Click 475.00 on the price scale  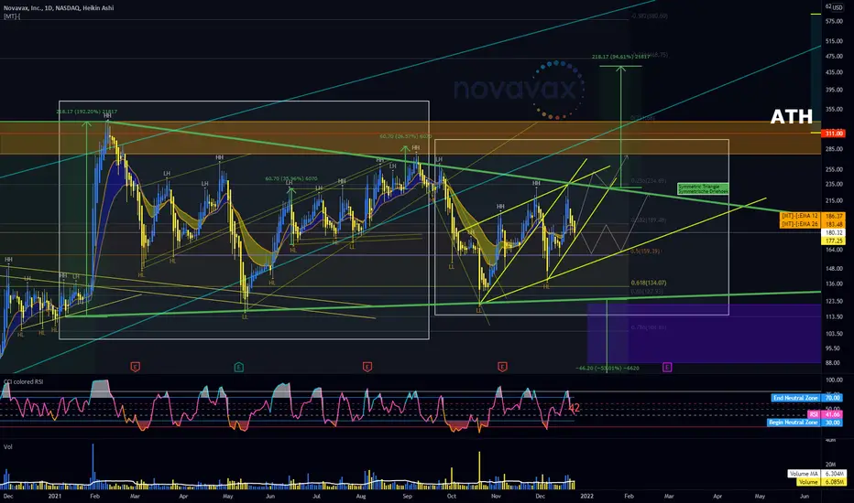834,56
